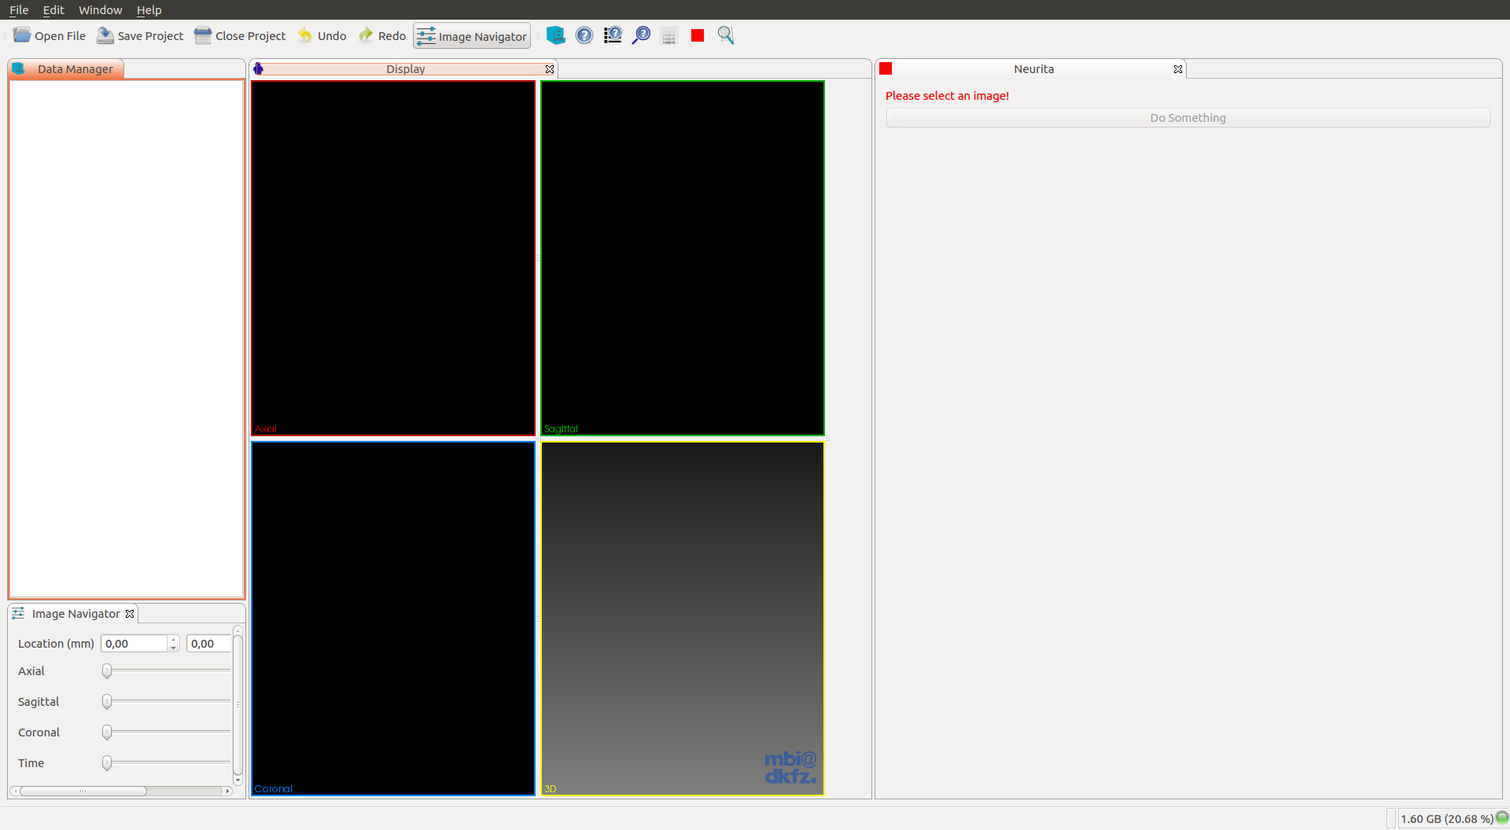Open the File menu
1510x830 pixels.
point(19,9)
